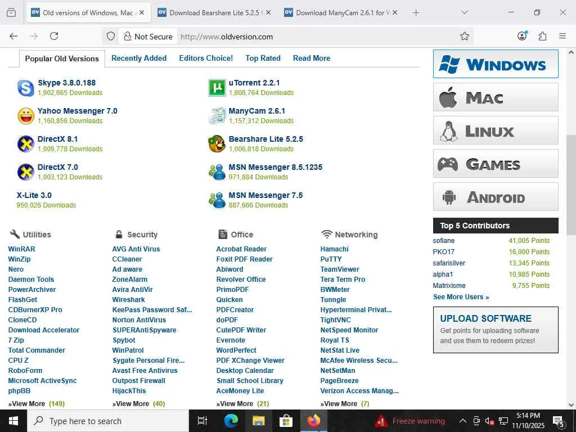Click the taskbar clock showing 5:14 PM
The width and height of the screenshot is (576, 432).
(x=528, y=421)
